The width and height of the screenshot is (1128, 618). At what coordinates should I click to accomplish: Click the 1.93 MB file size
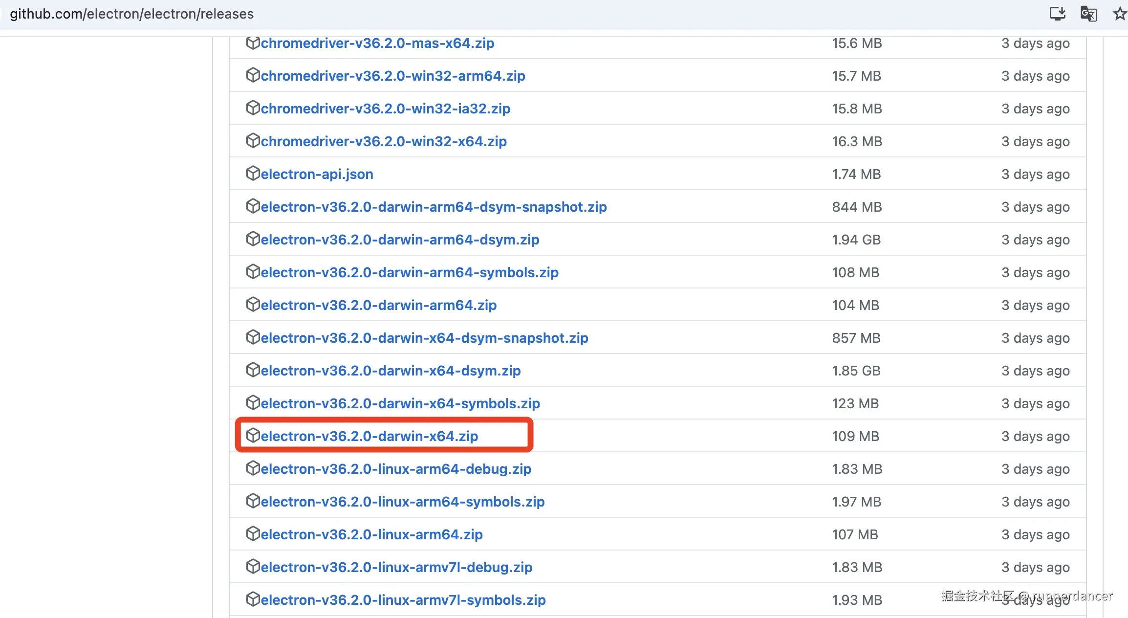[857, 600]
